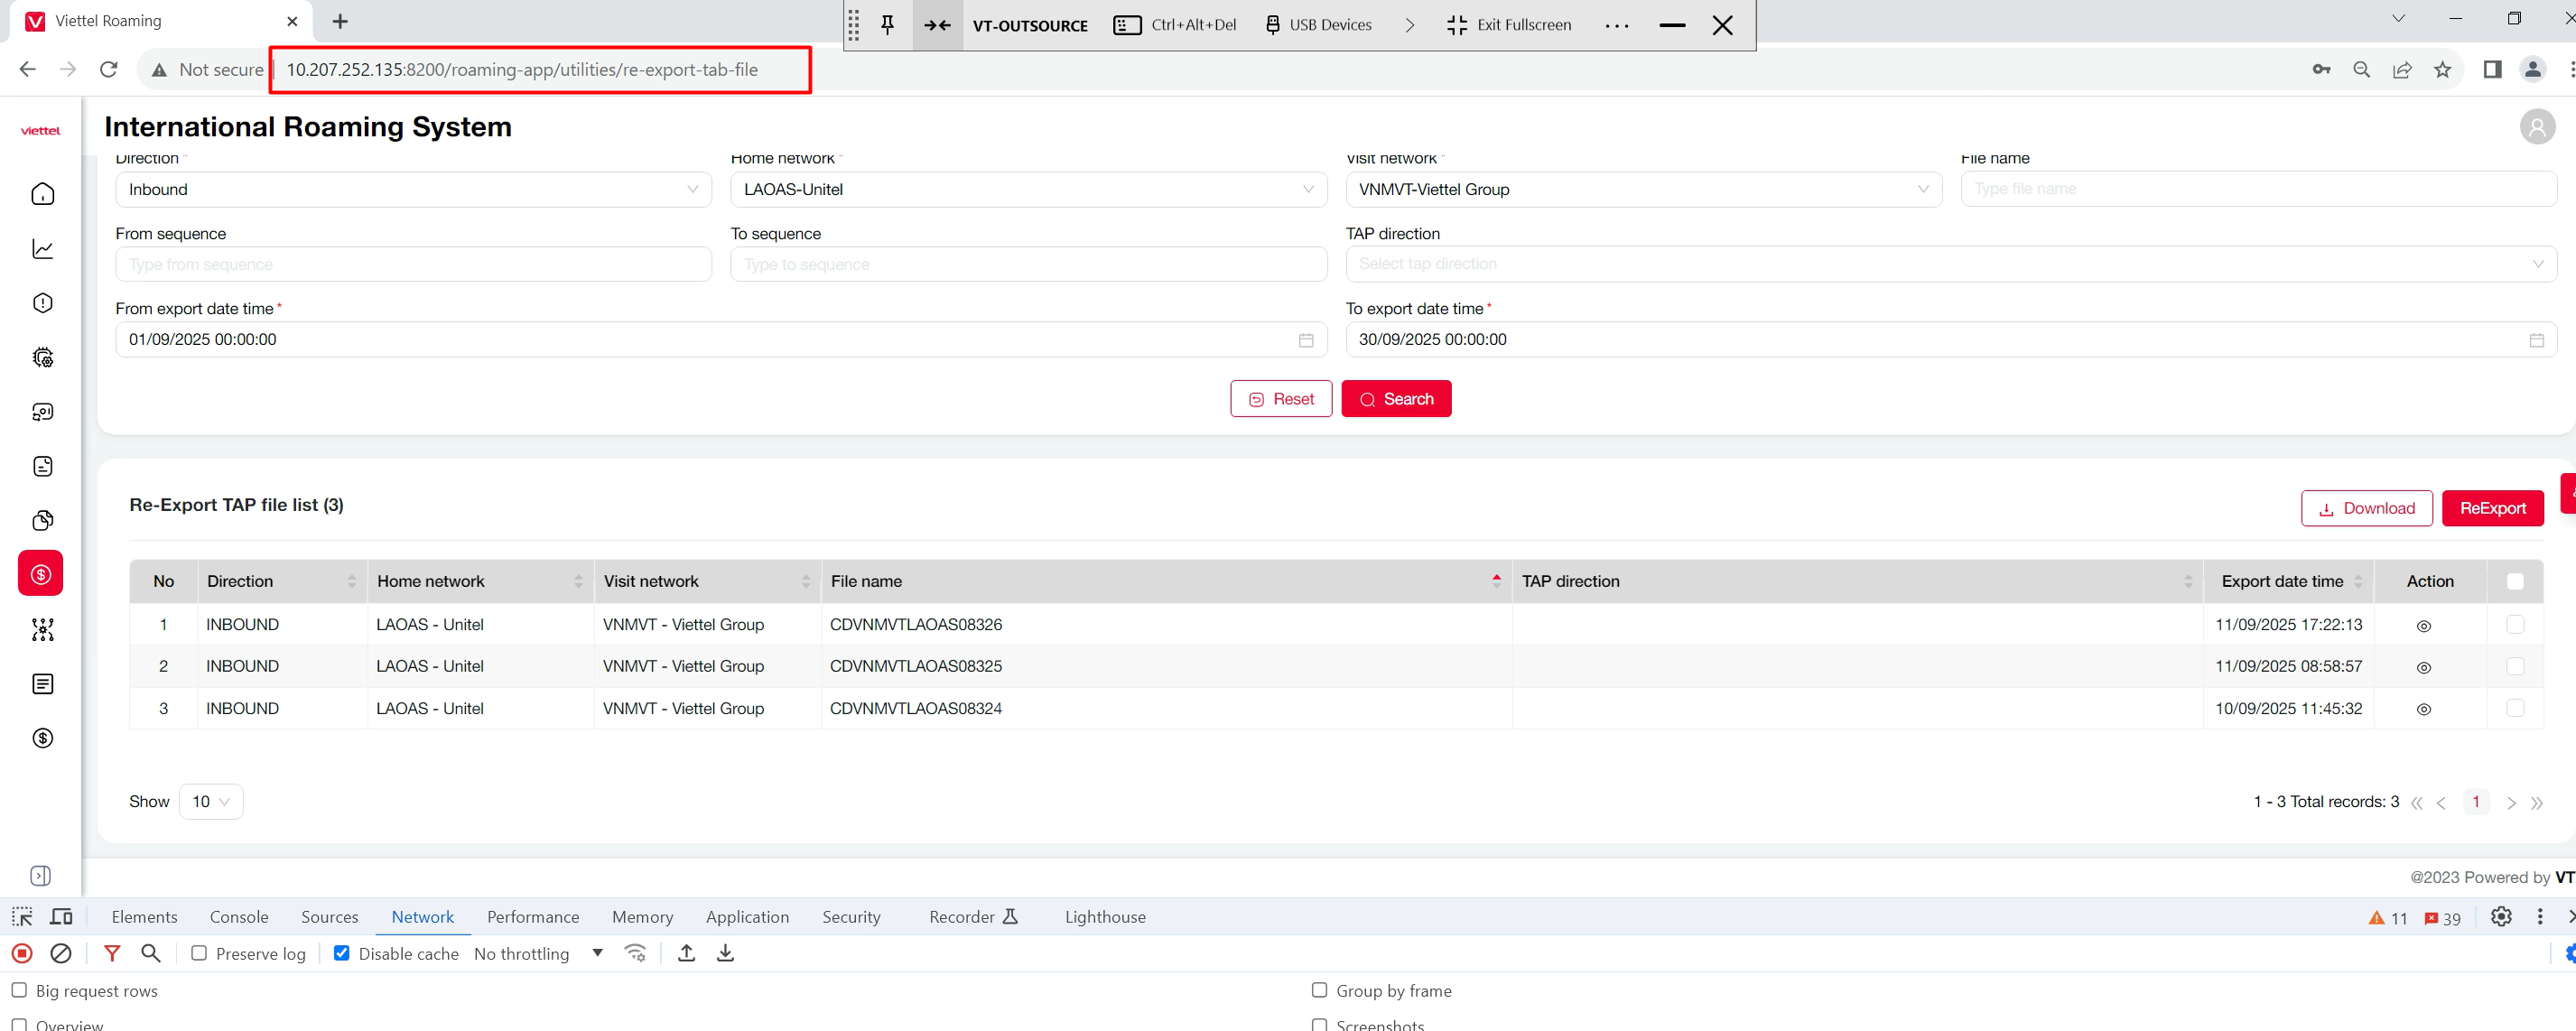The height and width of the screenshot is (1031, 2576).
Task: Clear network log in DevTools
Action: coord(61,953)
